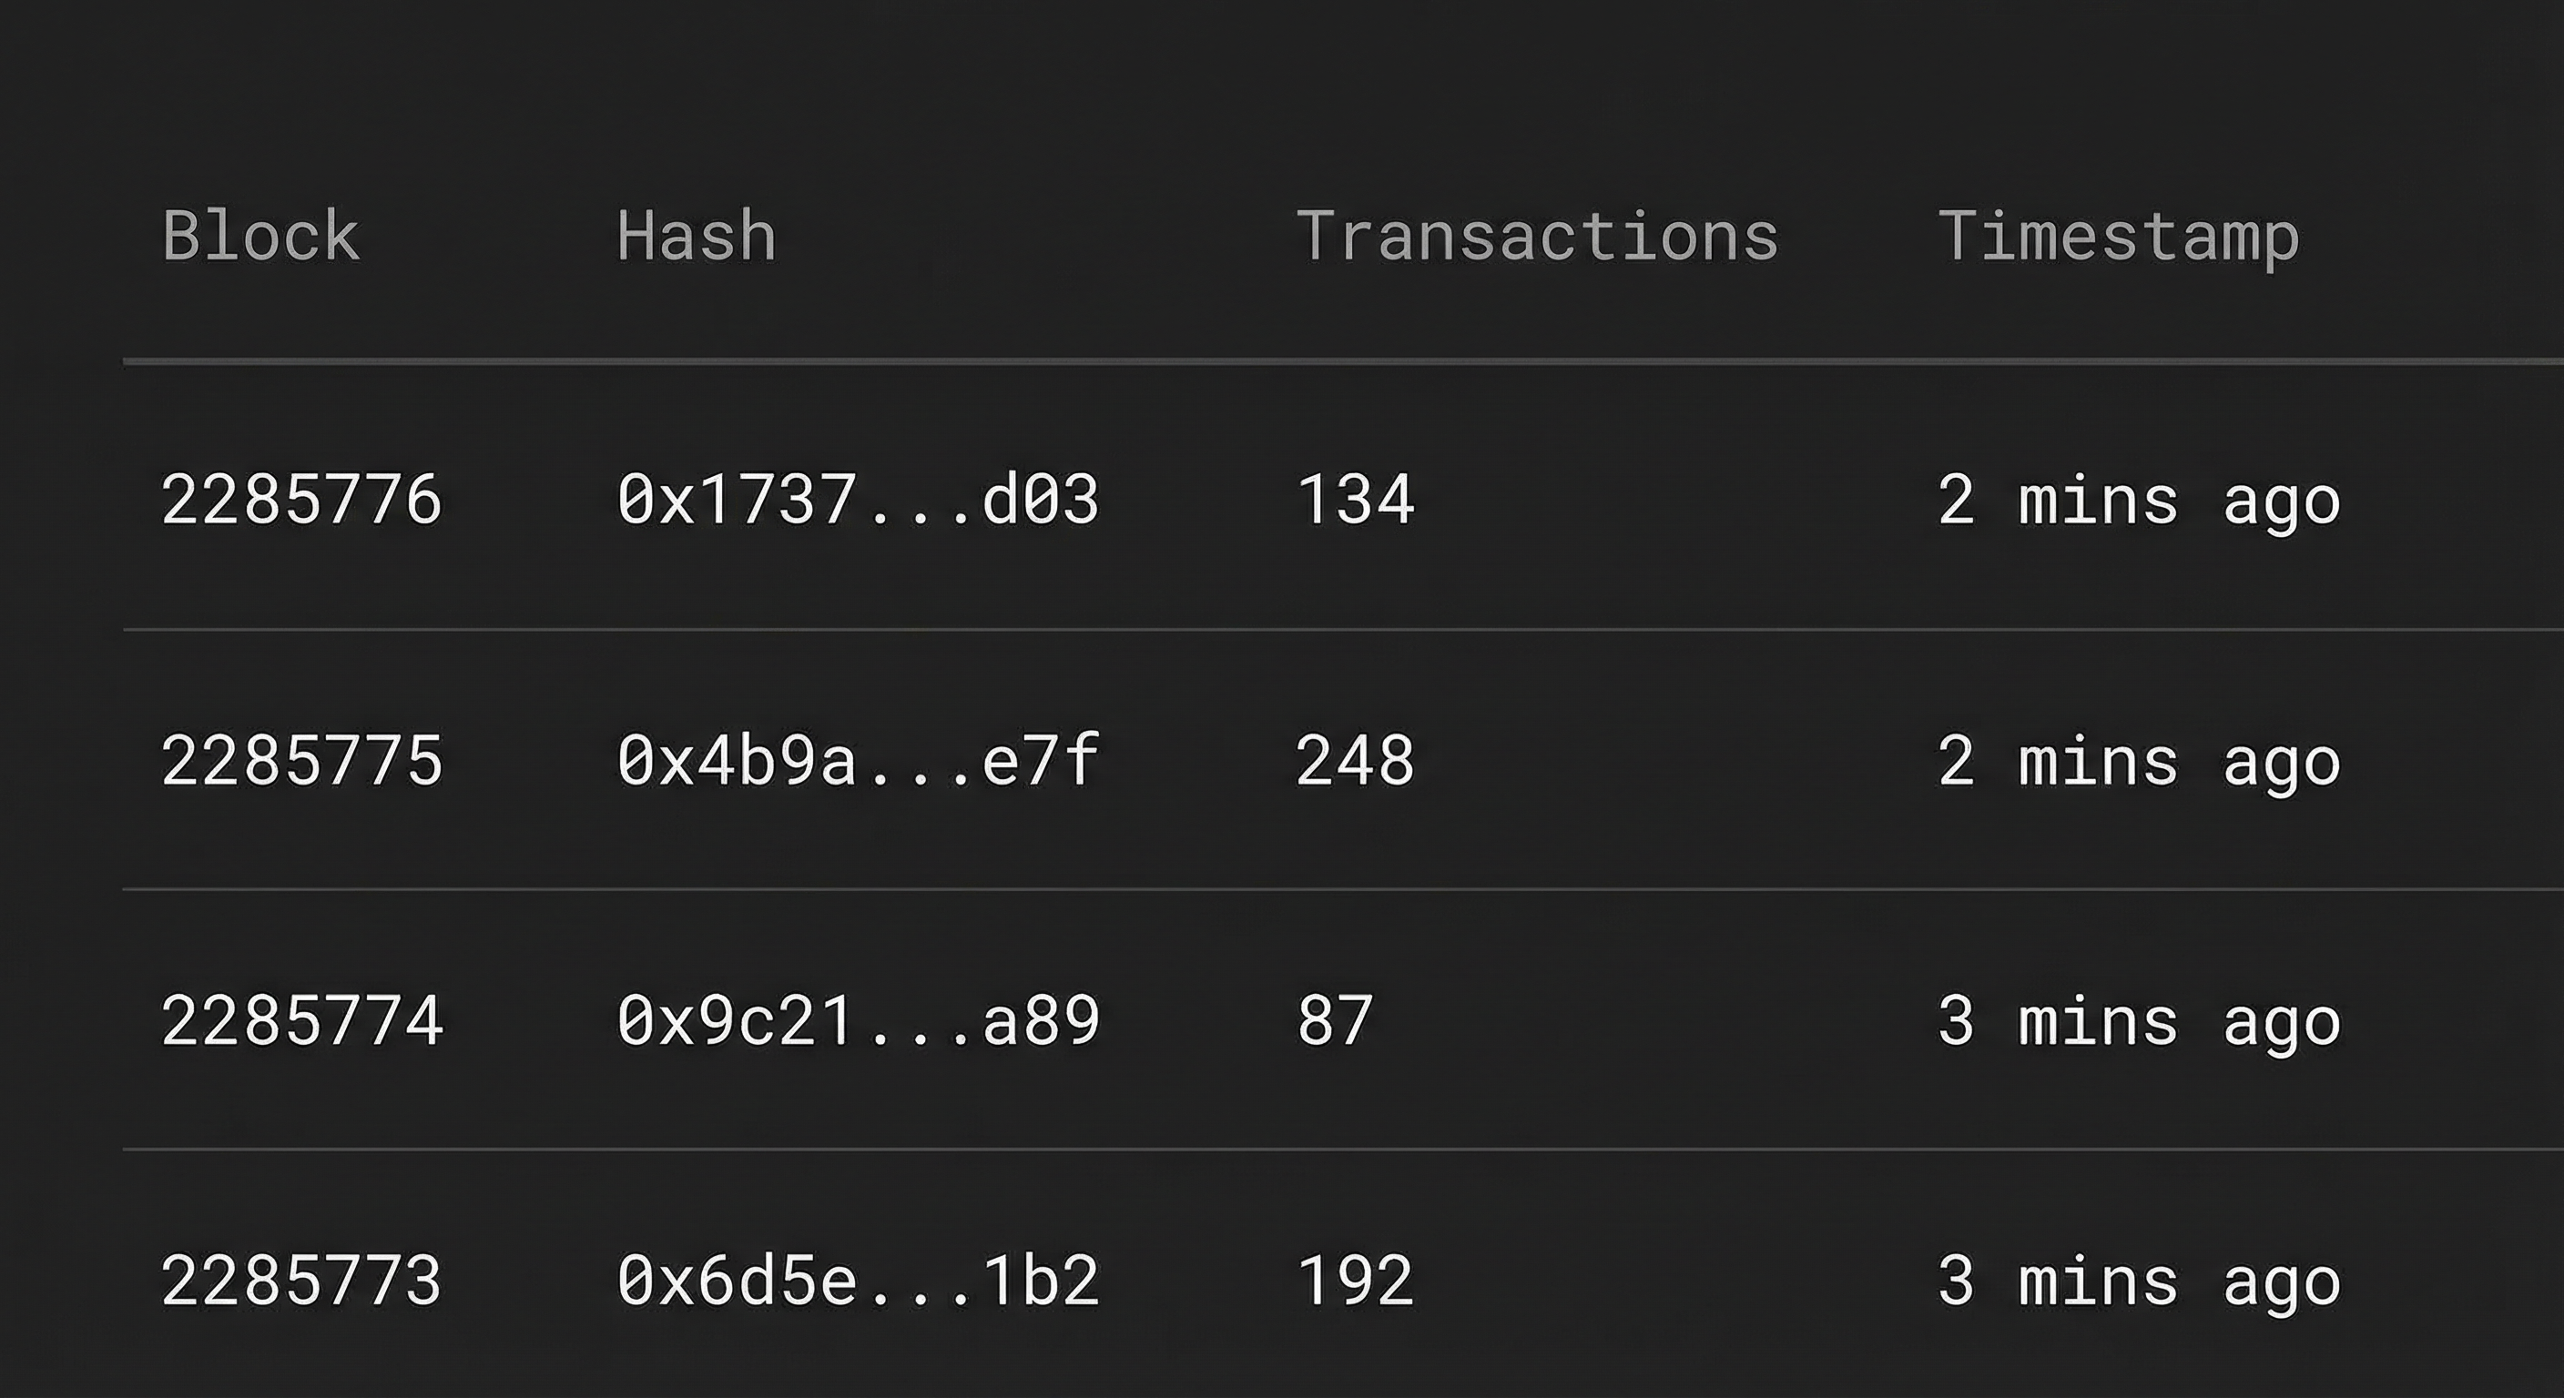Click hash 0x4b9a...e7f
The image size is (2564, 1398).
[x=858, y=761]
